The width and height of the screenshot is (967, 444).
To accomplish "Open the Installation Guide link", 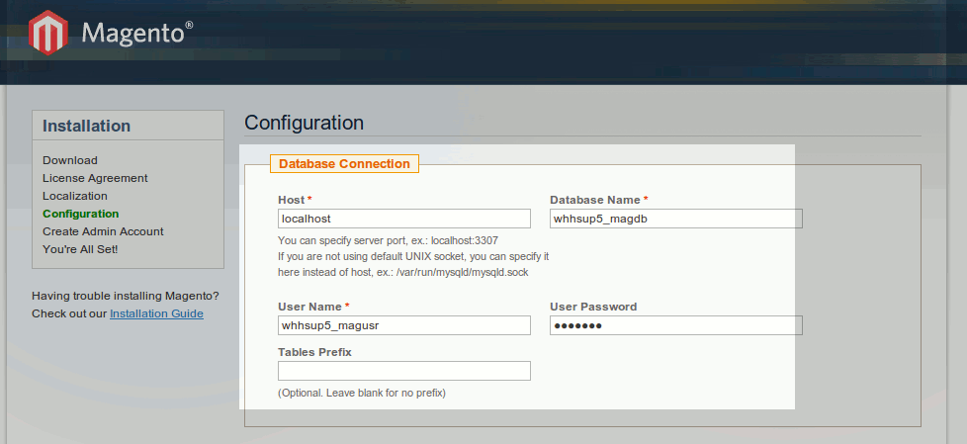I will [x=156, y=313].
